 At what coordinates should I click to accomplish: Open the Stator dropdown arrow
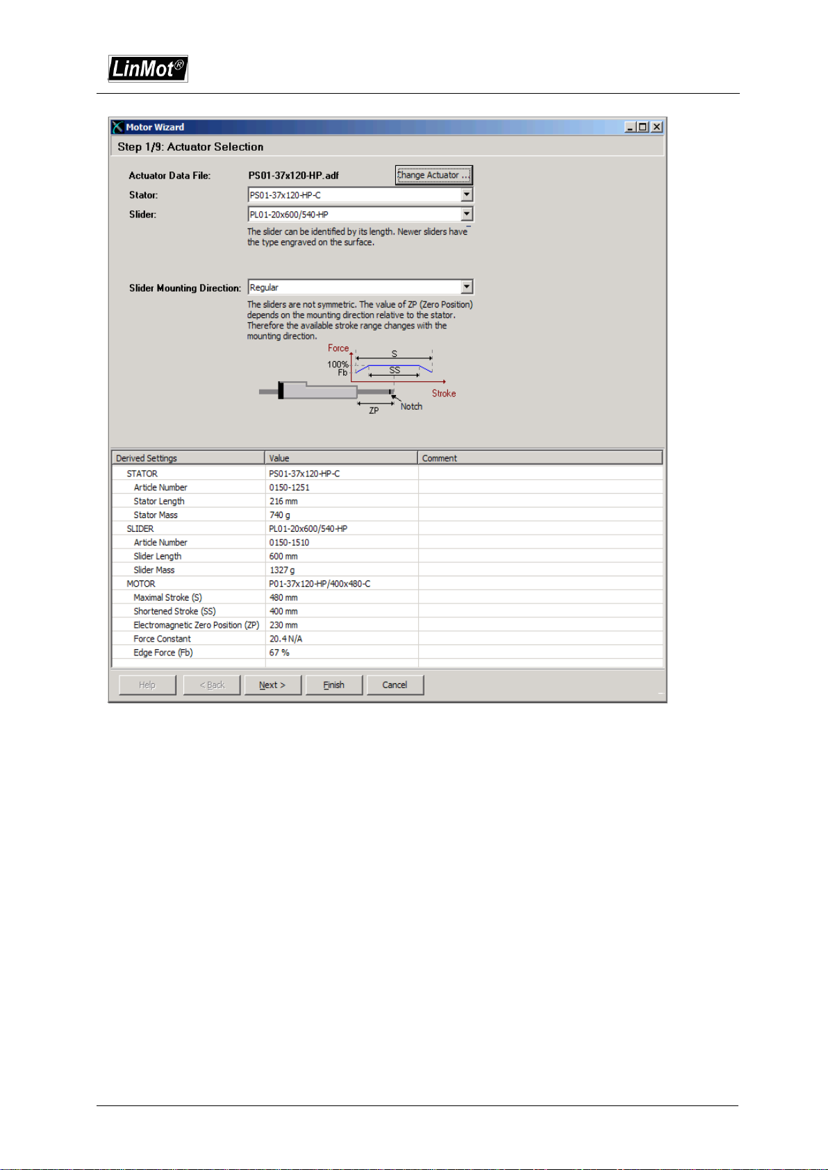pyautogui.click(x=467, y=195)
